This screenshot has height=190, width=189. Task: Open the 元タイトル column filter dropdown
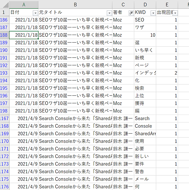coord(109,13)
